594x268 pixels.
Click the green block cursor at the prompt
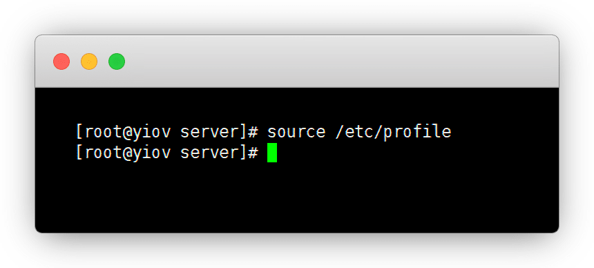tap(272, 153)
